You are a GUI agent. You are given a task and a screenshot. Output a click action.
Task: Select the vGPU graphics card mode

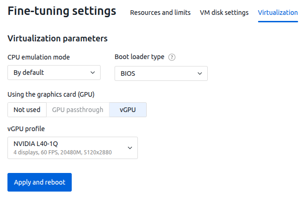pos(128,110)
